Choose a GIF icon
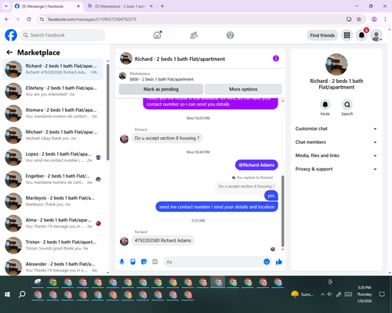Viewport: 392px width, 313px height. (x=155, y=261)
